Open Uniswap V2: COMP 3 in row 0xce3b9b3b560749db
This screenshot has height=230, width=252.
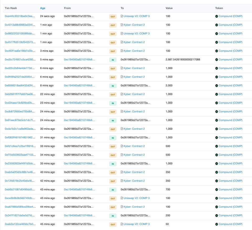[x=136, y=198]
